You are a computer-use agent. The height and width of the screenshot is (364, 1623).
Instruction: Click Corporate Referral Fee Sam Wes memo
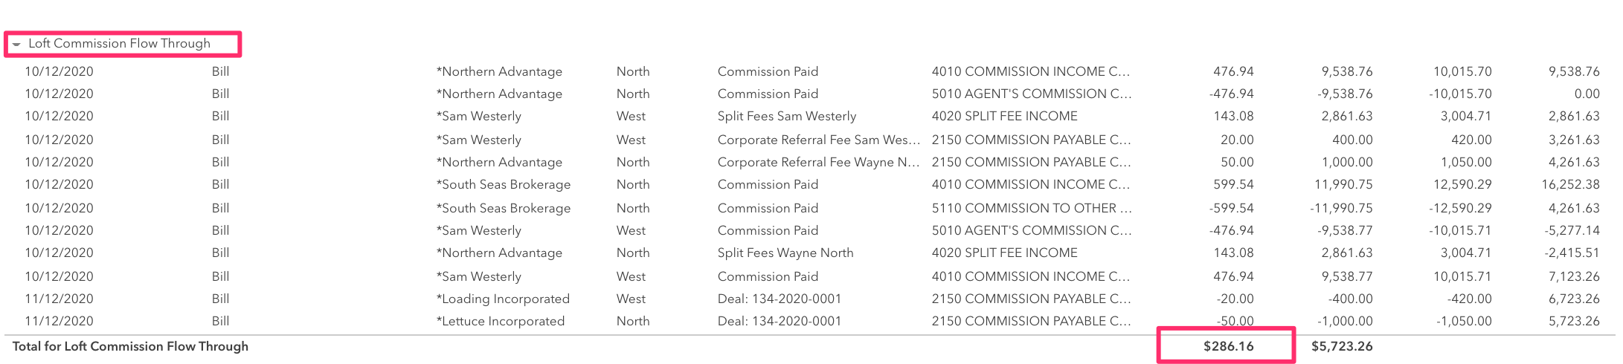coord(819,140)
